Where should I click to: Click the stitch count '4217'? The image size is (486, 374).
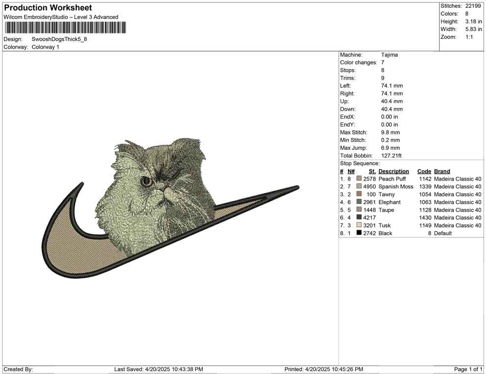[x=370, y=217]
